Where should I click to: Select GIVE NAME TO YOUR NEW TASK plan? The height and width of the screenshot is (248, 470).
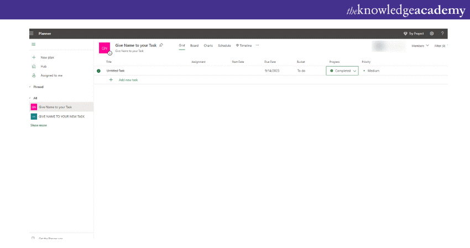tap(61, 116)
